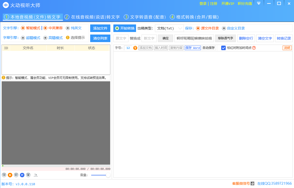Click the ID column header
This screenshot has width=294, height=188.
pyautogui.click(x=6, y=48)
